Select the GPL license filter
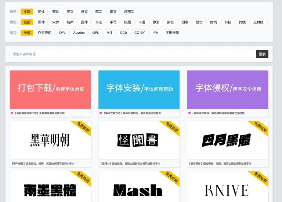Viewport: 282px width, 202px height. [95, 33]
